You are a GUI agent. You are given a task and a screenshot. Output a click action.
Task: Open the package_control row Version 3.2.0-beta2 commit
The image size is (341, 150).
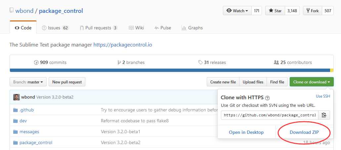[x=120, y=143]
